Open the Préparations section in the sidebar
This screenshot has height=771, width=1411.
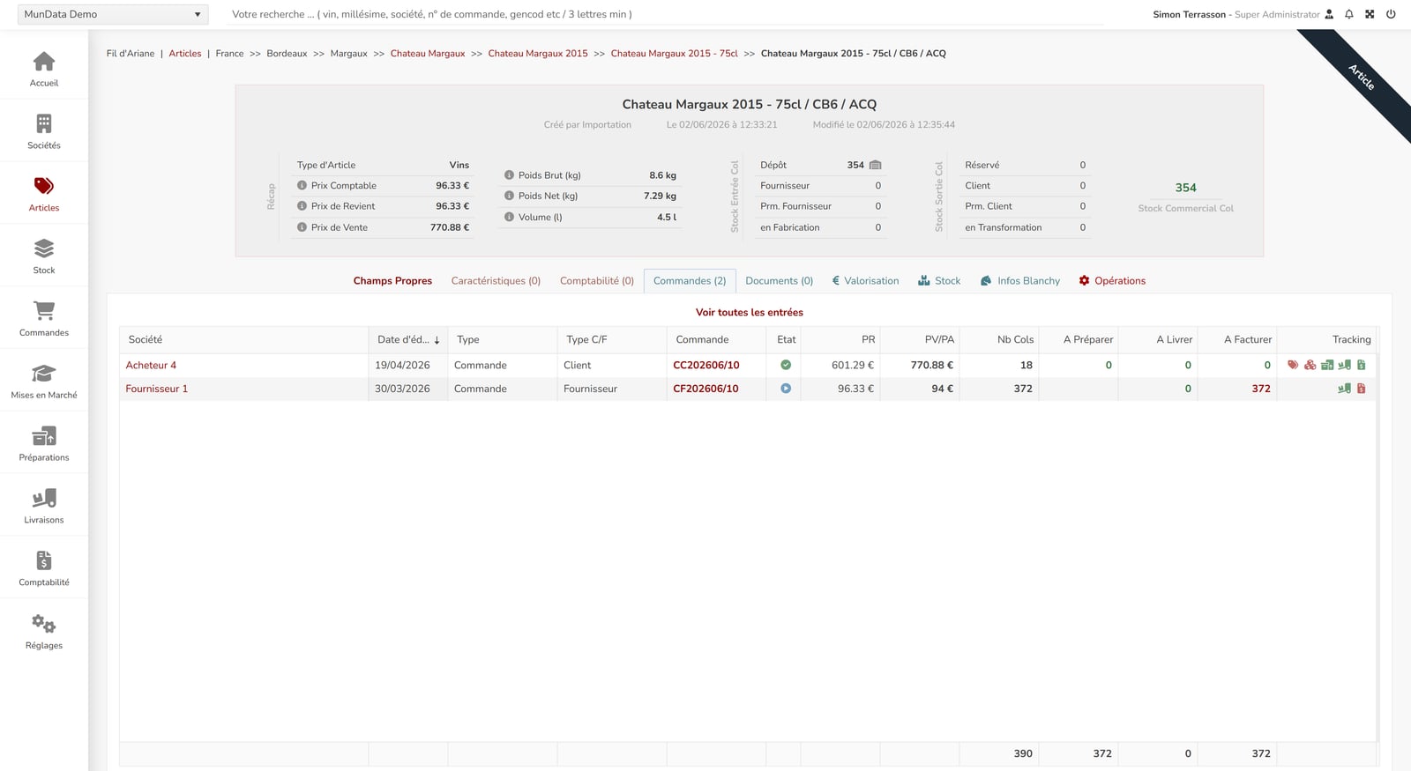tap(44, 443)
